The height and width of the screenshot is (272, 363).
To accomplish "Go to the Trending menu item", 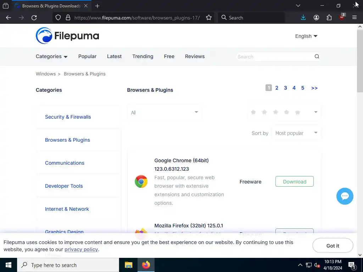I will (143, 56).
